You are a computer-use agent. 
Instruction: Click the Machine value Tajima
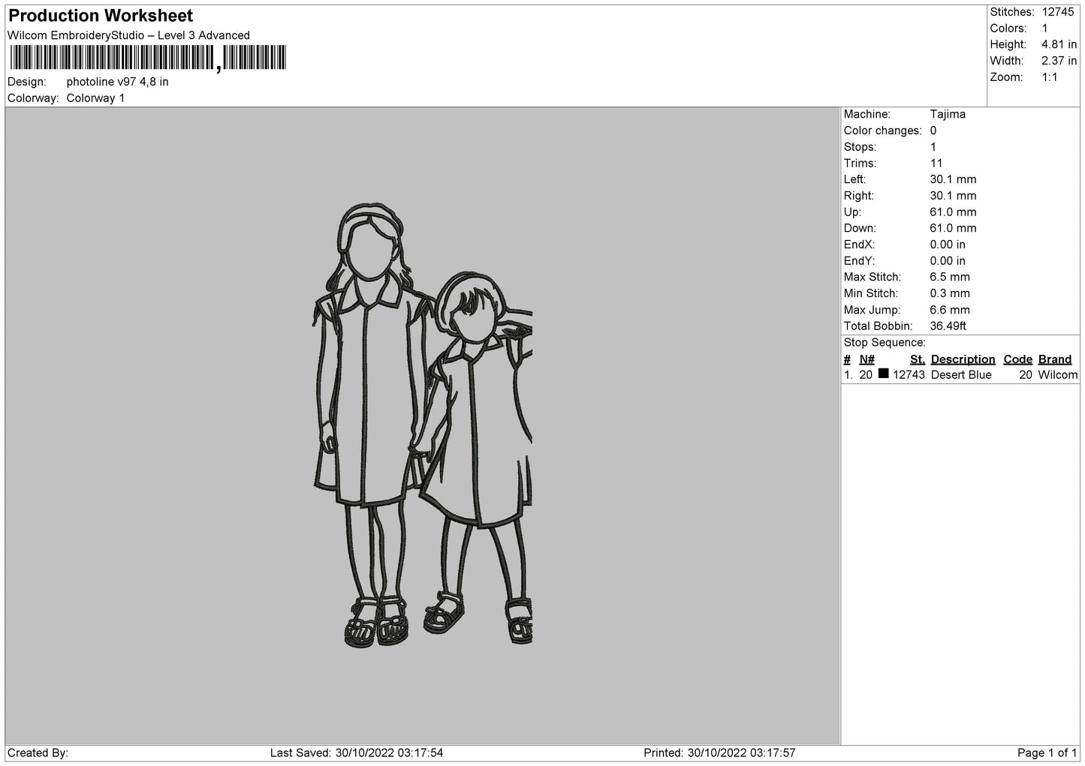(x=948, y=115)
